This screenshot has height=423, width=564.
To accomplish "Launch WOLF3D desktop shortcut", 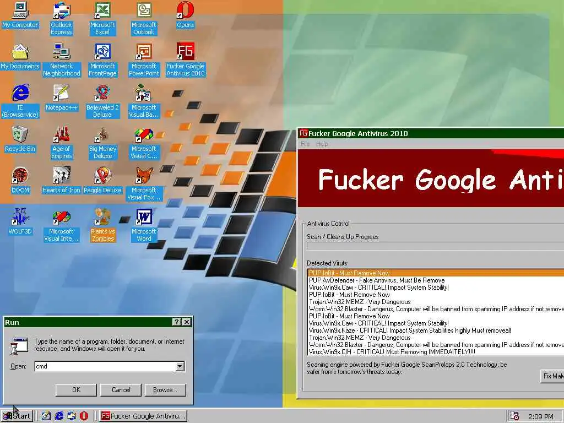I will click(20, 222).
